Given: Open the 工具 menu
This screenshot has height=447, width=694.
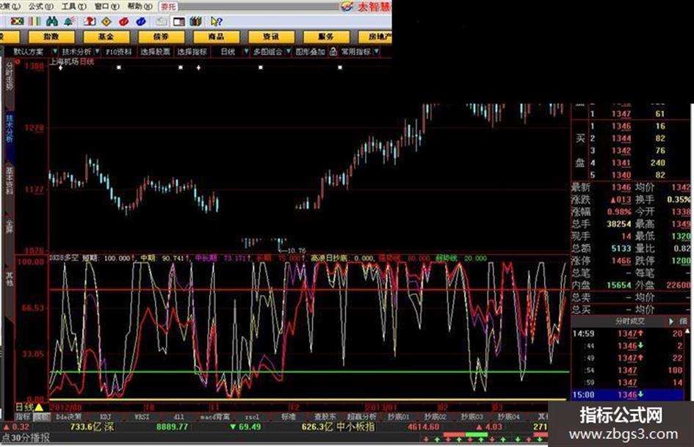Looking at the screenshot, I should tap(73, 6).
